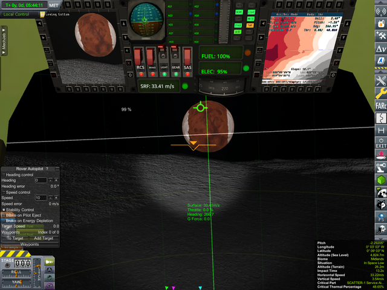Click the YAW trim slider
Screen dimensions: 387x290
click(x=16, y=282)
